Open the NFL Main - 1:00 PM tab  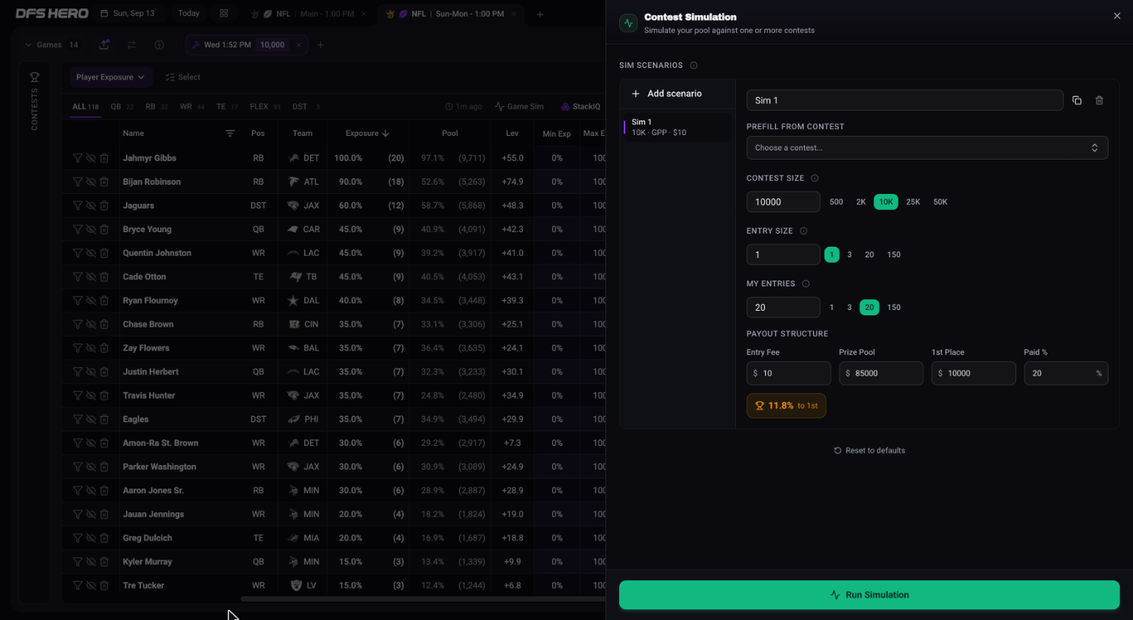(x=307, y=14)
